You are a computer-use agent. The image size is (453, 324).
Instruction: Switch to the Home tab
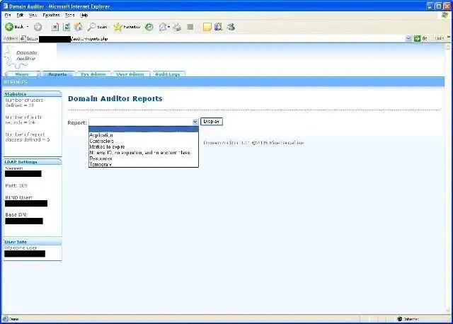pyautogui.click(x=22, y=74)
